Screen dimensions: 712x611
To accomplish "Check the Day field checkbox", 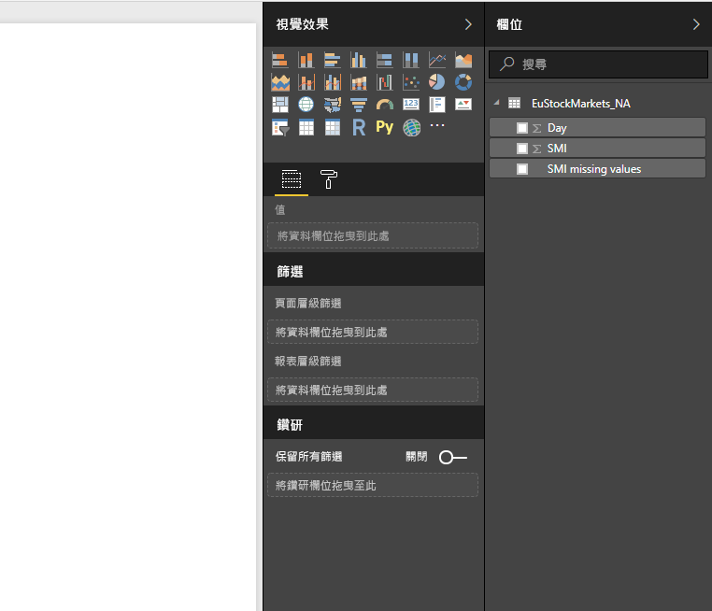I will [x=522, y=128].
